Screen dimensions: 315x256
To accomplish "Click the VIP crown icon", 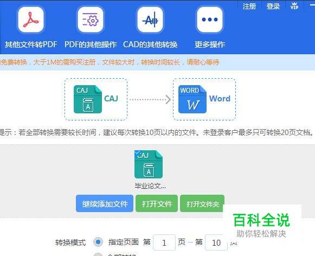I will point(294,6).
